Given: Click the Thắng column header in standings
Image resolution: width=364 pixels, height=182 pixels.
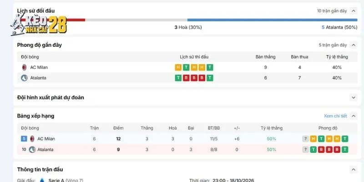Looking at the screenshot, I should pyautogui.click(x=147, y=128).
